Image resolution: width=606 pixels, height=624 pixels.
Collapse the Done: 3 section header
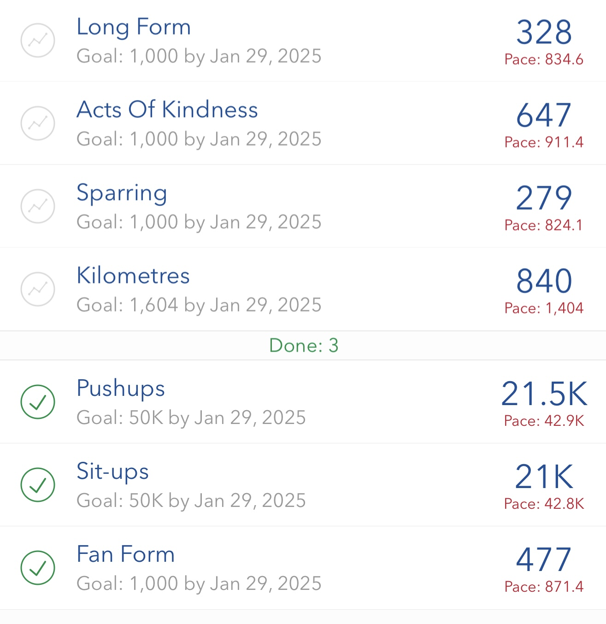(303, 346)
